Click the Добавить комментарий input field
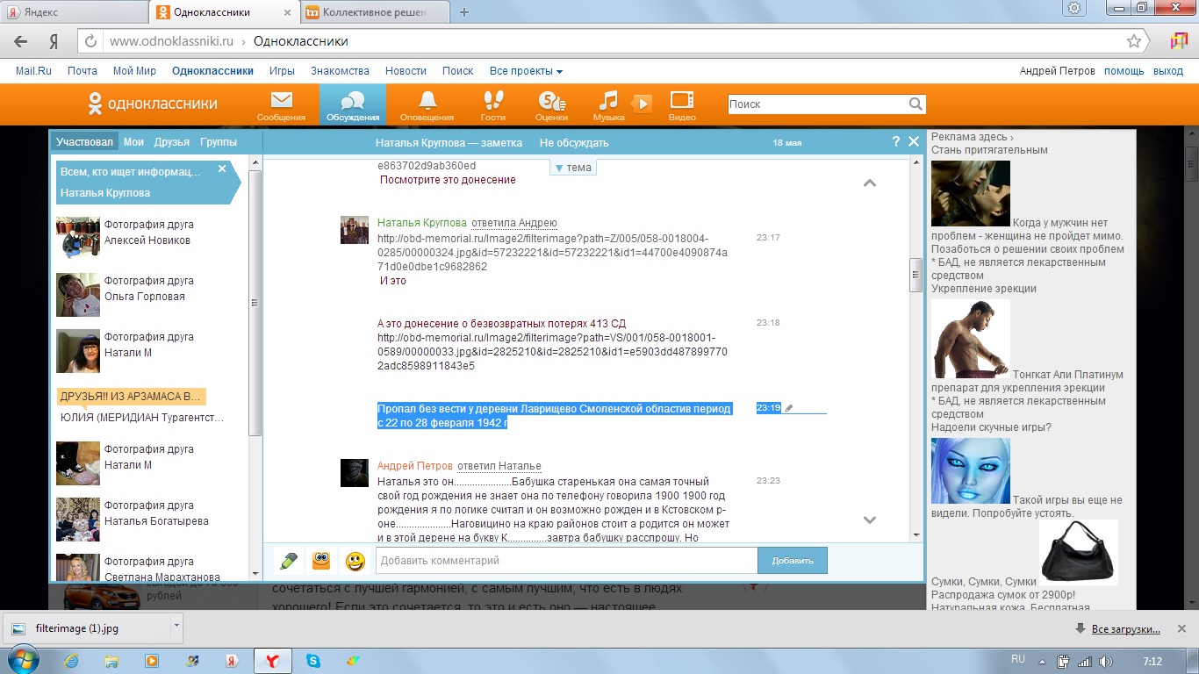The image size is (1199, 674). pos(565,561)
